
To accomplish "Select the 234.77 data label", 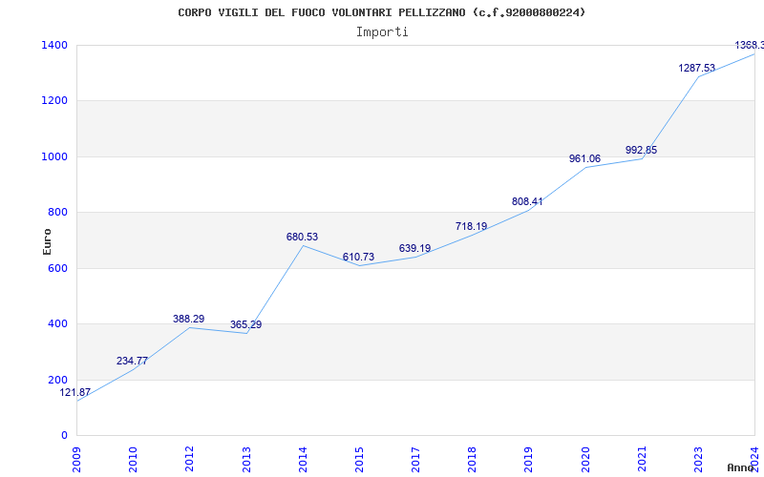I will pos(132,362).
